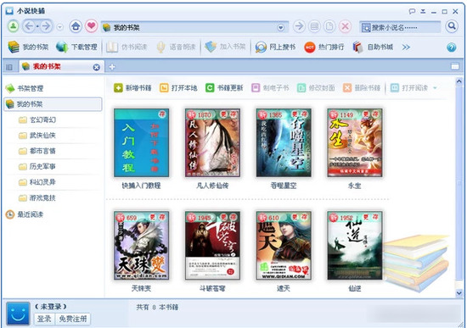Select the 永生 book cover
467x328 pixels.
click(x=355, y=142)
